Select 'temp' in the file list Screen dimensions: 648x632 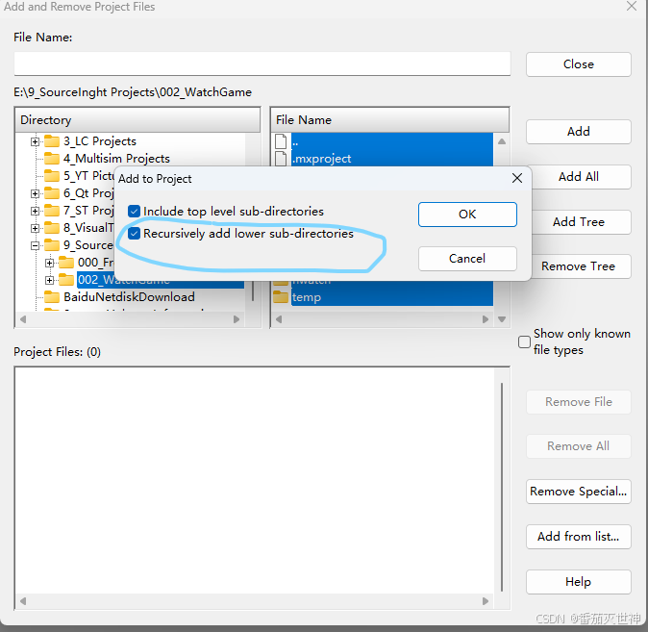coord(307,297)
